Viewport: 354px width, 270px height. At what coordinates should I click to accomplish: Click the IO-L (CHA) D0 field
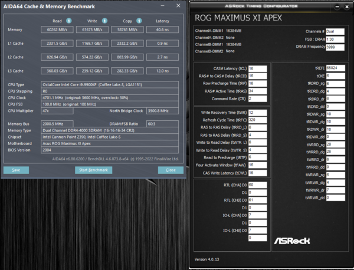pos(258,215)
